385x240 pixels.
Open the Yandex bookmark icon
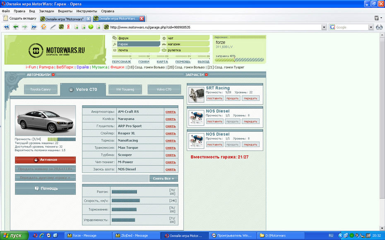(68, 27)
